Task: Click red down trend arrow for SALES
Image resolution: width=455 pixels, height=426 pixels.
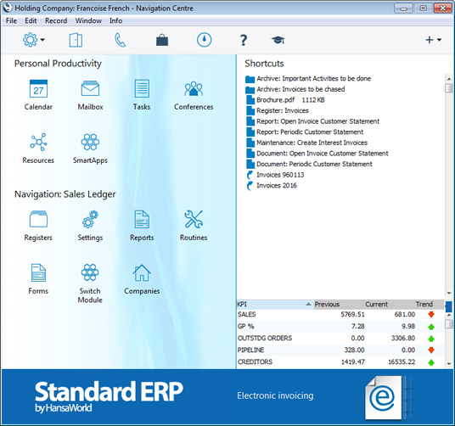Action: (x=431, y=315)
